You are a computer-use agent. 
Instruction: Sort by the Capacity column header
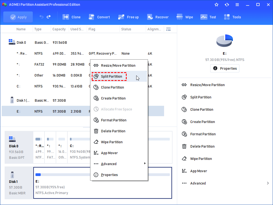[59, 29]
